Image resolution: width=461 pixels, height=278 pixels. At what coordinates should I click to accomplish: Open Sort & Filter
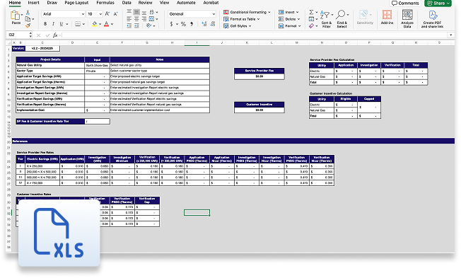pyautogui.click(x=327, y=19)
